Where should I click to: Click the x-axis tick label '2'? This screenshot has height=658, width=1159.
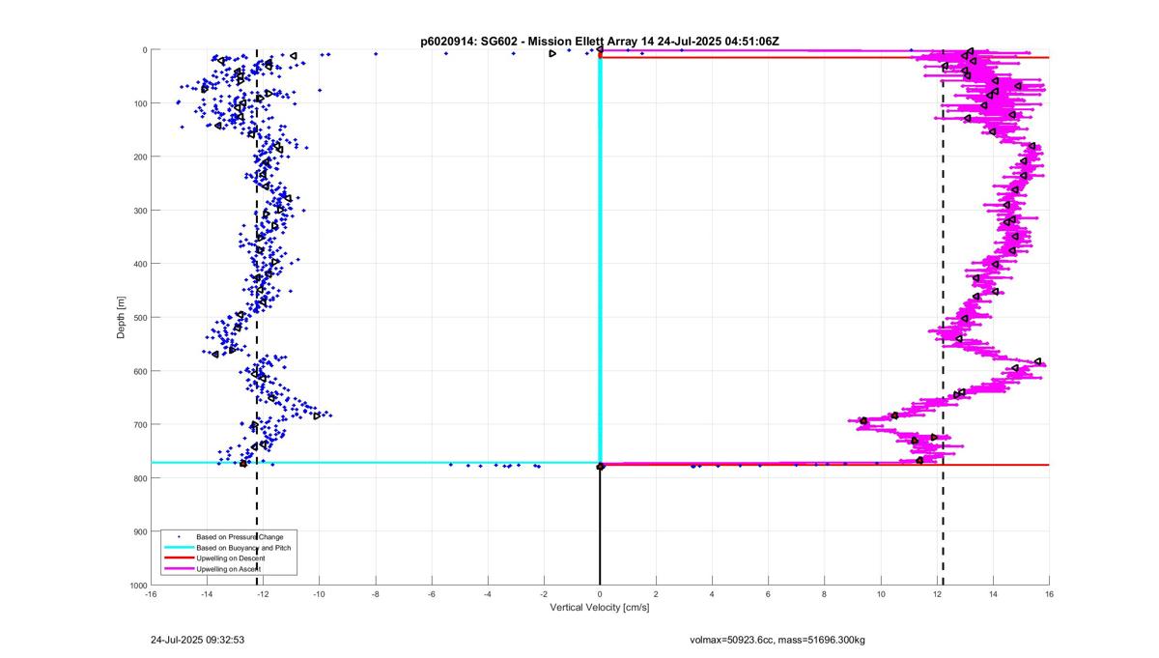(x=656, y=594)
